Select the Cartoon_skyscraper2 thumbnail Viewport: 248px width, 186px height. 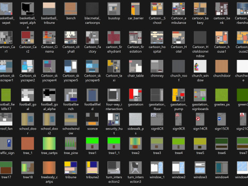point(28,66)
